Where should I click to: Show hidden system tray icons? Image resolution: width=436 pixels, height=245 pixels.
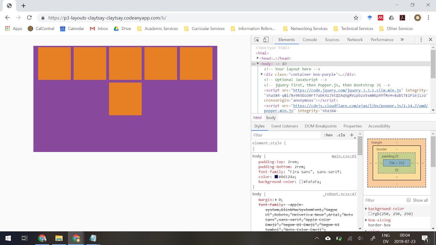tap(317, 238)
